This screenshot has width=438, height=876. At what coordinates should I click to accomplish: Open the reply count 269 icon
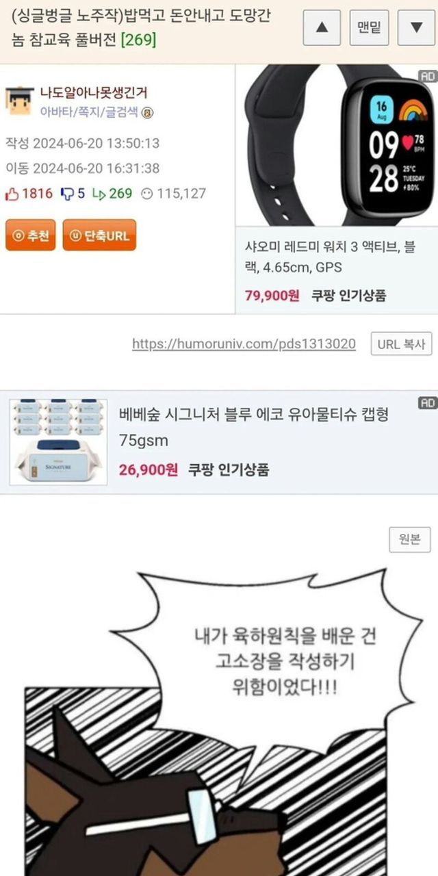tap(99, 194)
